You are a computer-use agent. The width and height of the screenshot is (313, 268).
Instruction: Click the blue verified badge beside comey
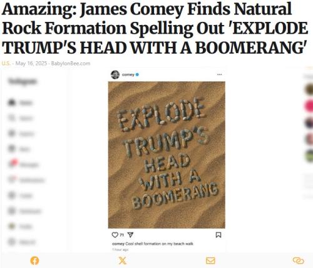click(x=137, y=74)
